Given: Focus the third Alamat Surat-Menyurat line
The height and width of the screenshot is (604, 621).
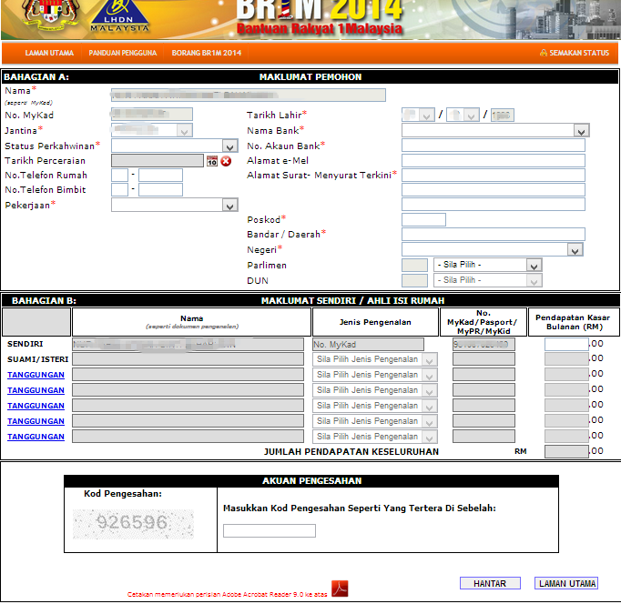Looking at the screenshot, I should click(494, 205).
